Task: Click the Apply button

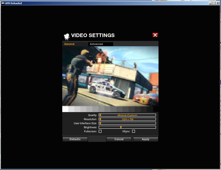Action: pos(146,139)
